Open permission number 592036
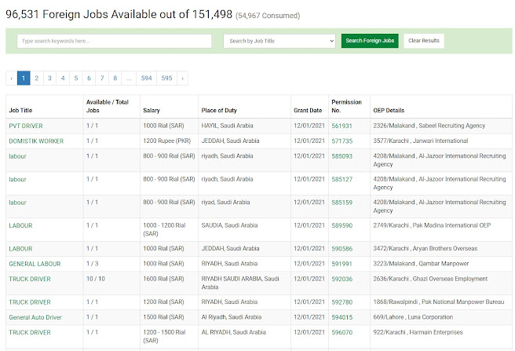515x351 pixels. click(342, 279)
